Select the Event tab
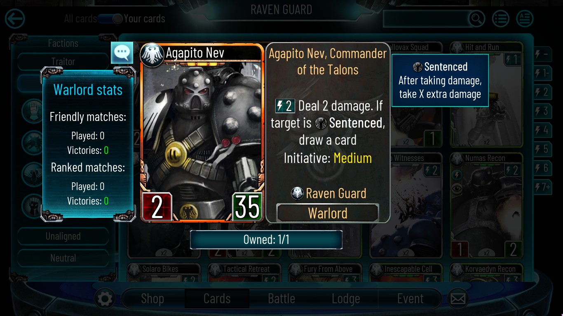The width and height of the screenshot is (563, 316). pyautogui.click(x=410, y=299)
